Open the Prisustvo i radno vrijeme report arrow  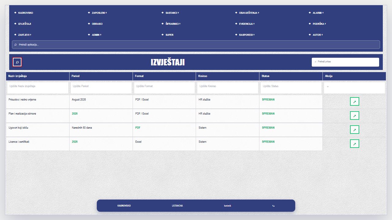pyautogui.click(x=354, y=101)
